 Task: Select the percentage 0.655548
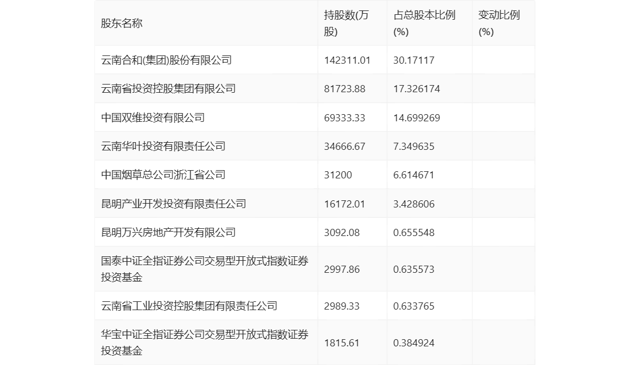click(414, 232)
